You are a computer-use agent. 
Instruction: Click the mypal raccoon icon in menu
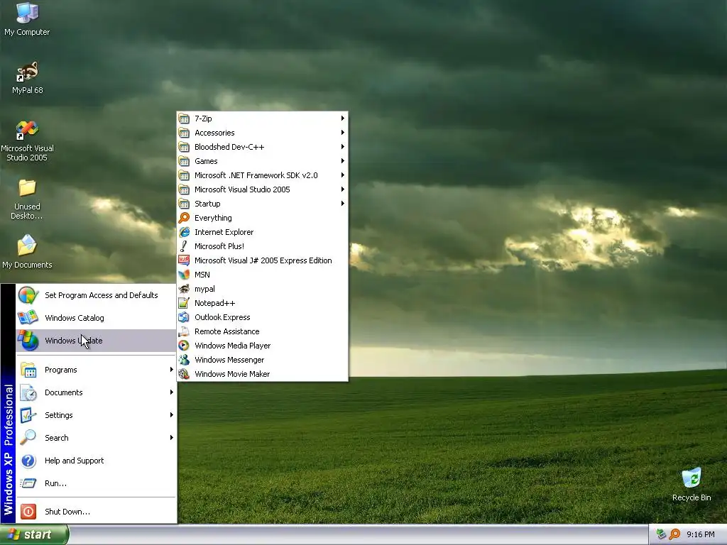point(184,289)
